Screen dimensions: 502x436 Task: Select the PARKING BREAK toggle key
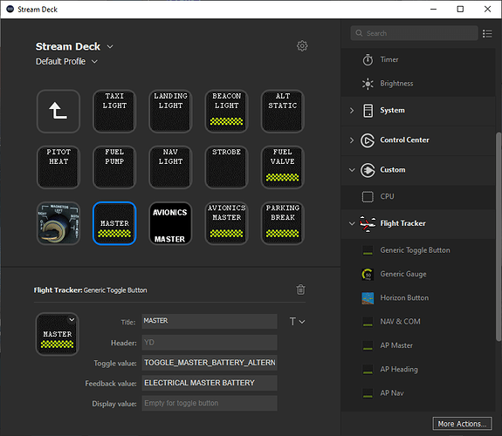tap(283, 223)
